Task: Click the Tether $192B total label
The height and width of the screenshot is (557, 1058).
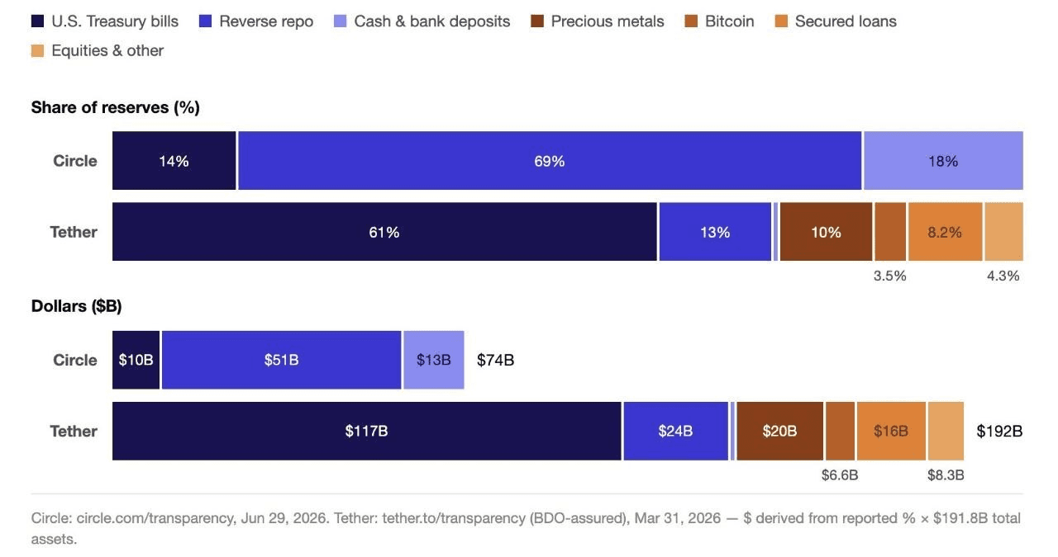Action: (999, 431)
